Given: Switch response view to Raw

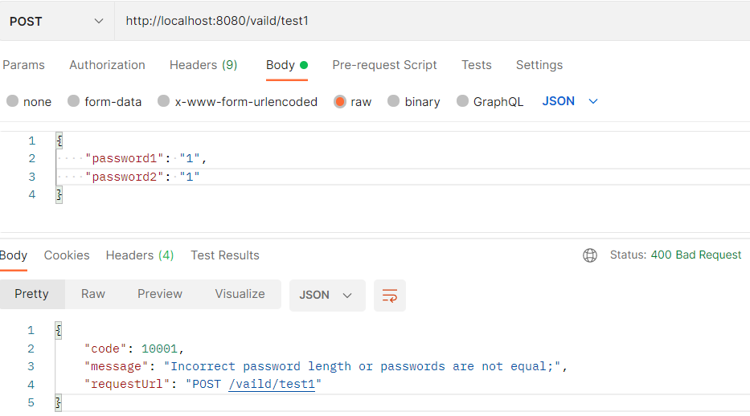Looking at the screenshot, I should [92, 294].
